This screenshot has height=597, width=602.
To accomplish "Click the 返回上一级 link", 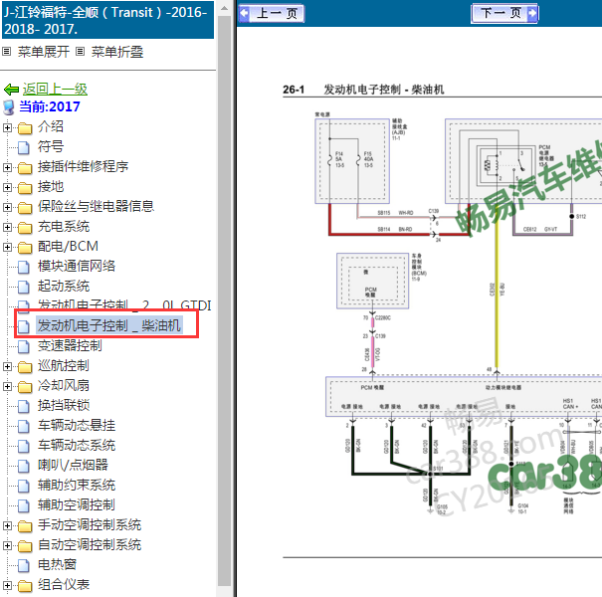I will tap(55, 89).
